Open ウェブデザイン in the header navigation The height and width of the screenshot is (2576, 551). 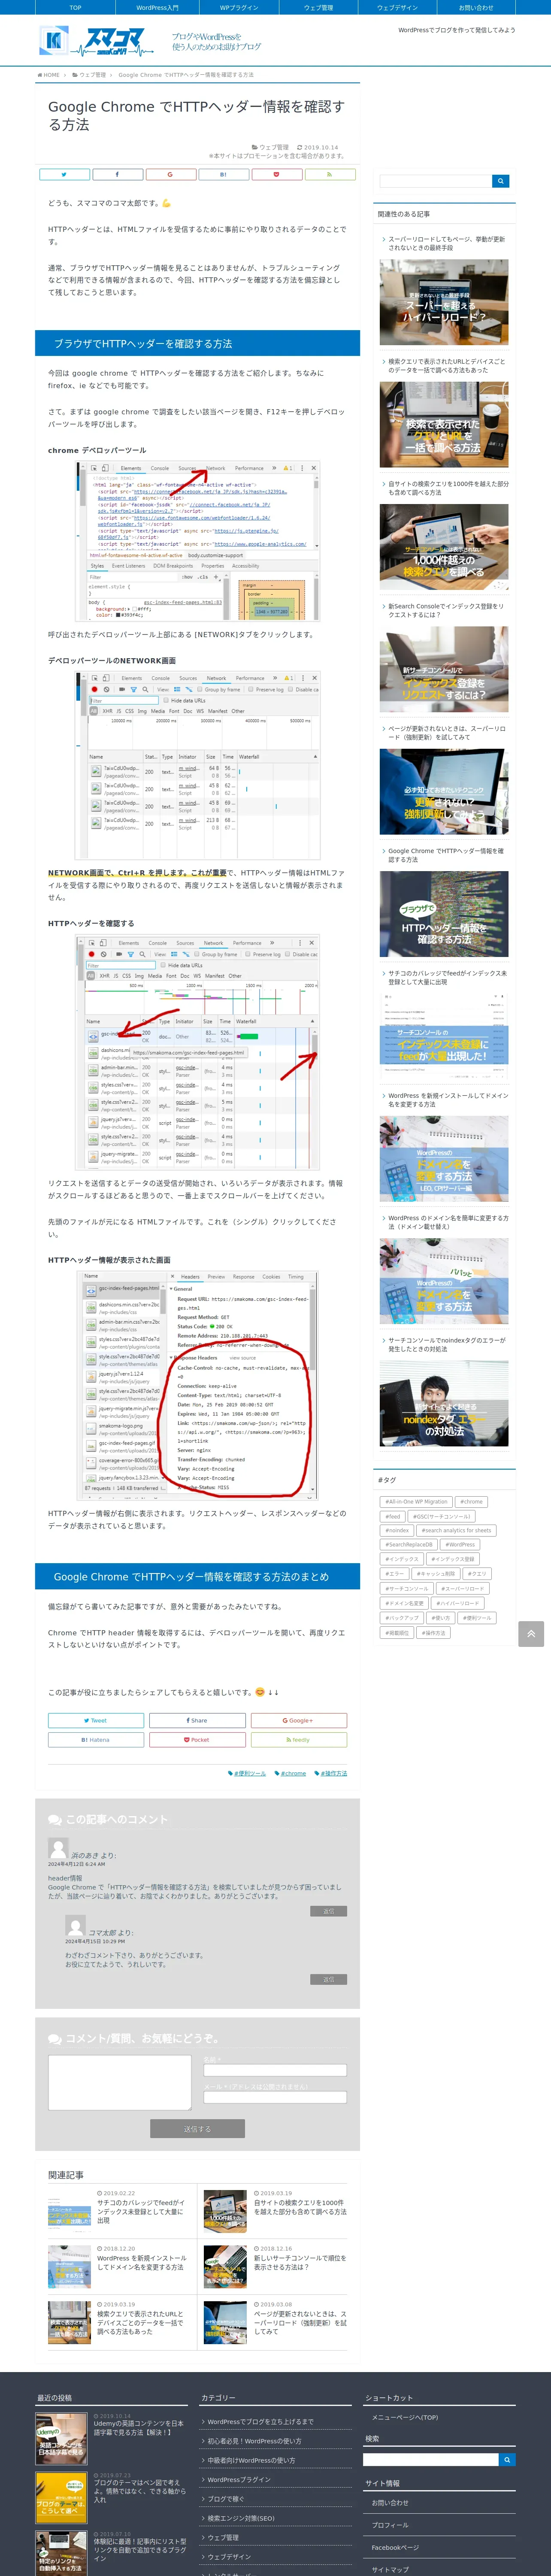[x=397, y=7]
